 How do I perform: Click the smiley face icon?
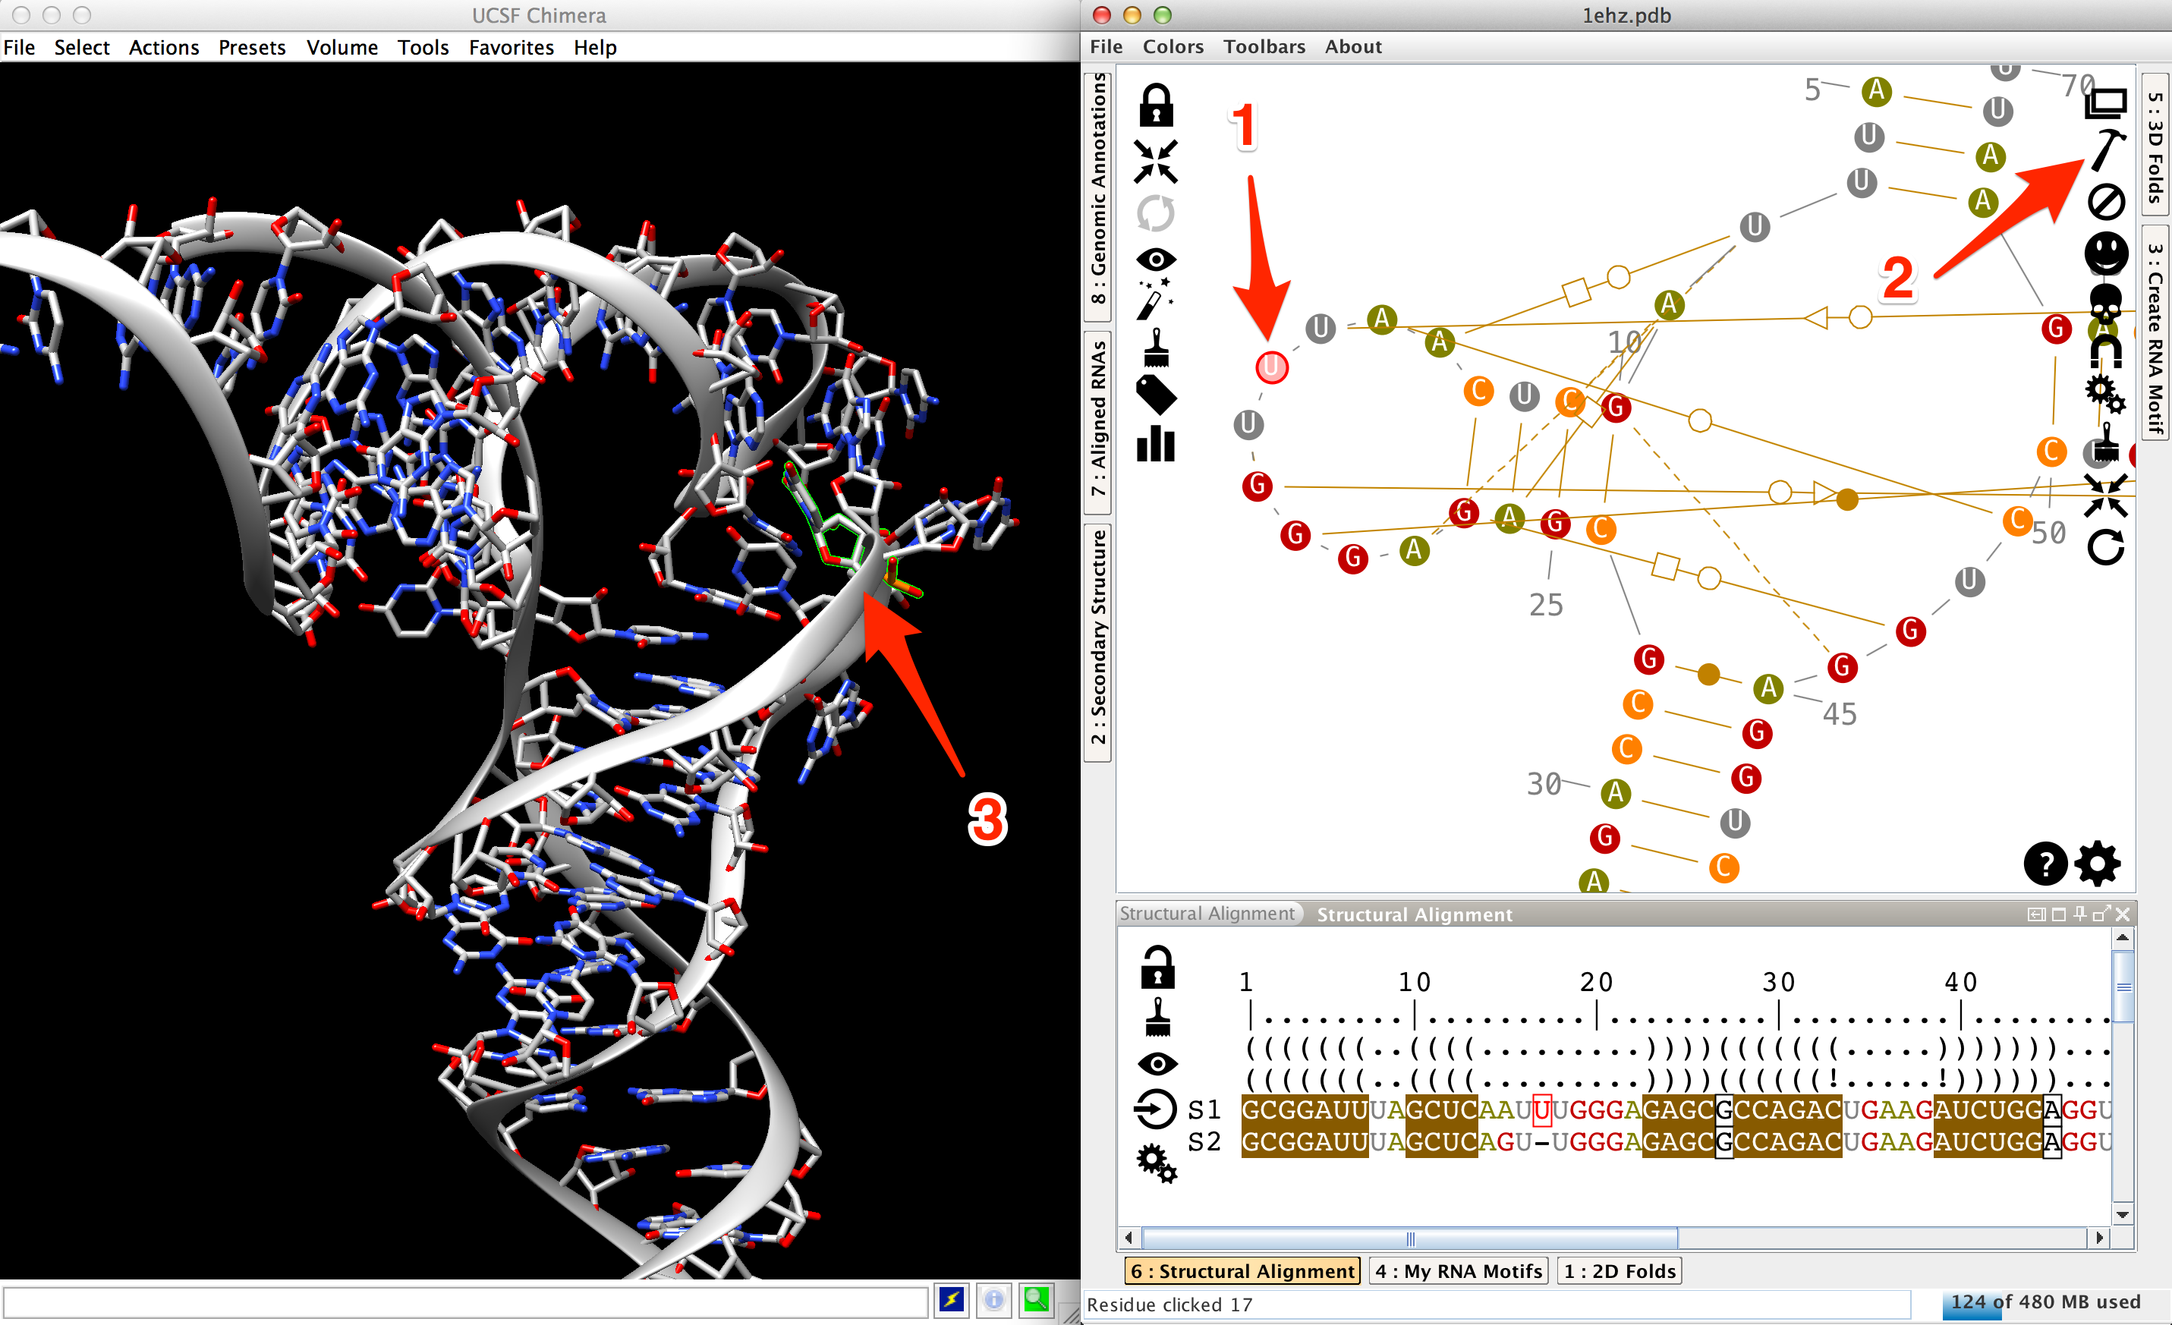coord(2106,254)
